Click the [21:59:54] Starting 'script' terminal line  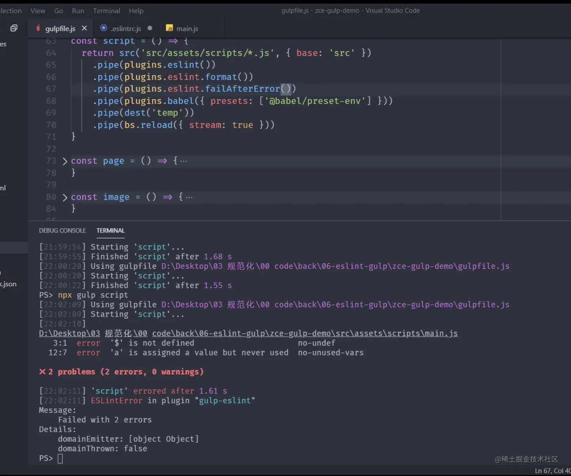[112, 247]
